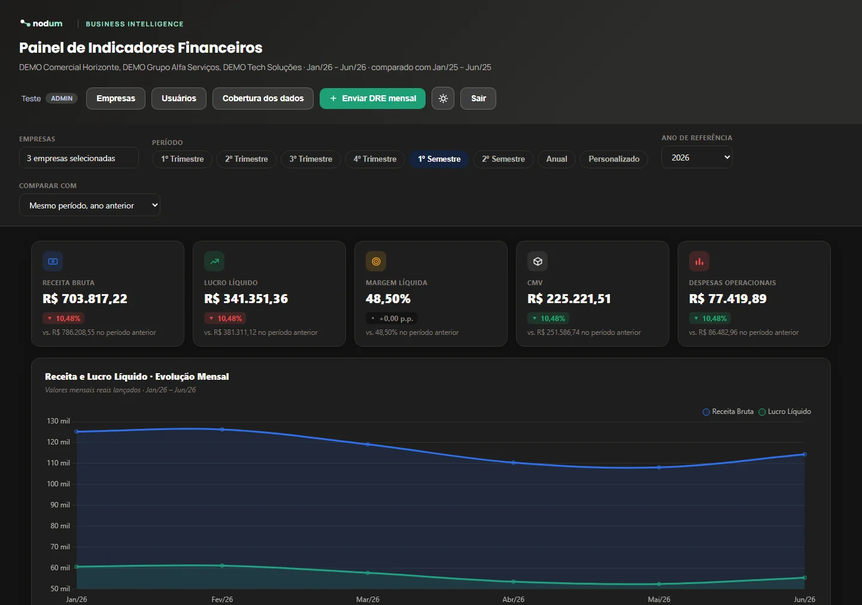Toggle Receita Bruta legend marker

pos(706,412)
